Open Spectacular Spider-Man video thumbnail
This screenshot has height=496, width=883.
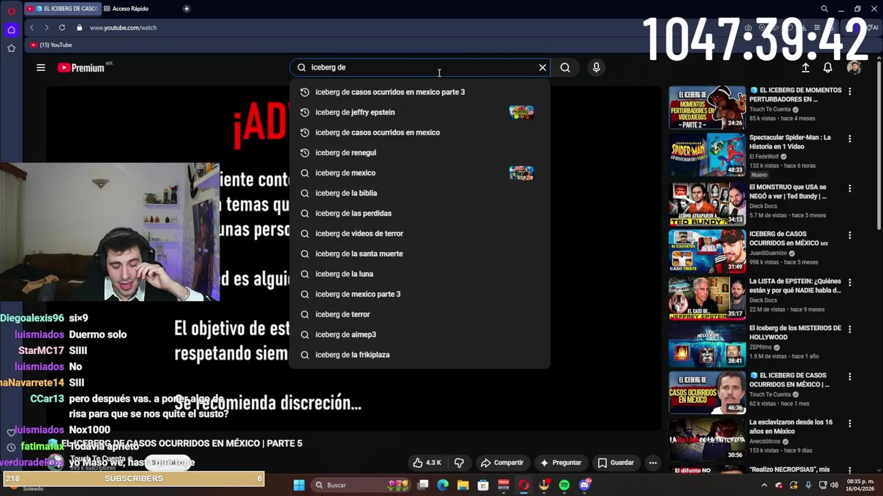pyautogui.click(x=707, y=154)
